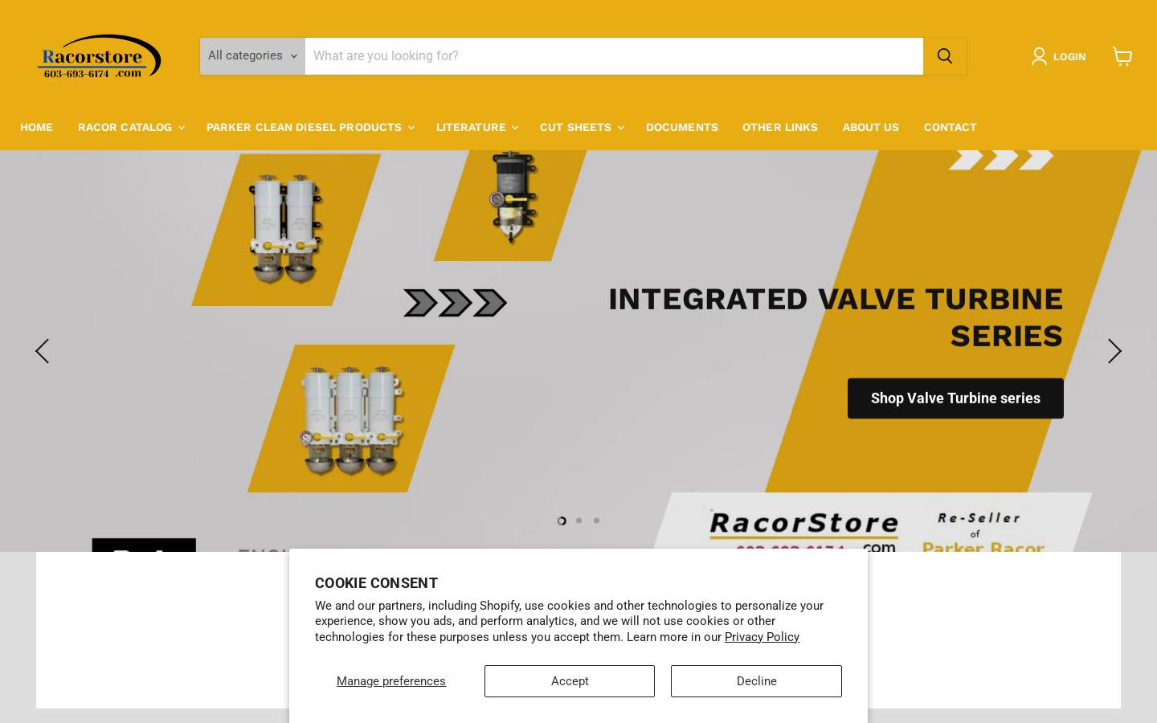This screenshot has width=1157, height=723.
Task: Open the Documents menu item
Action: point(682,127)
